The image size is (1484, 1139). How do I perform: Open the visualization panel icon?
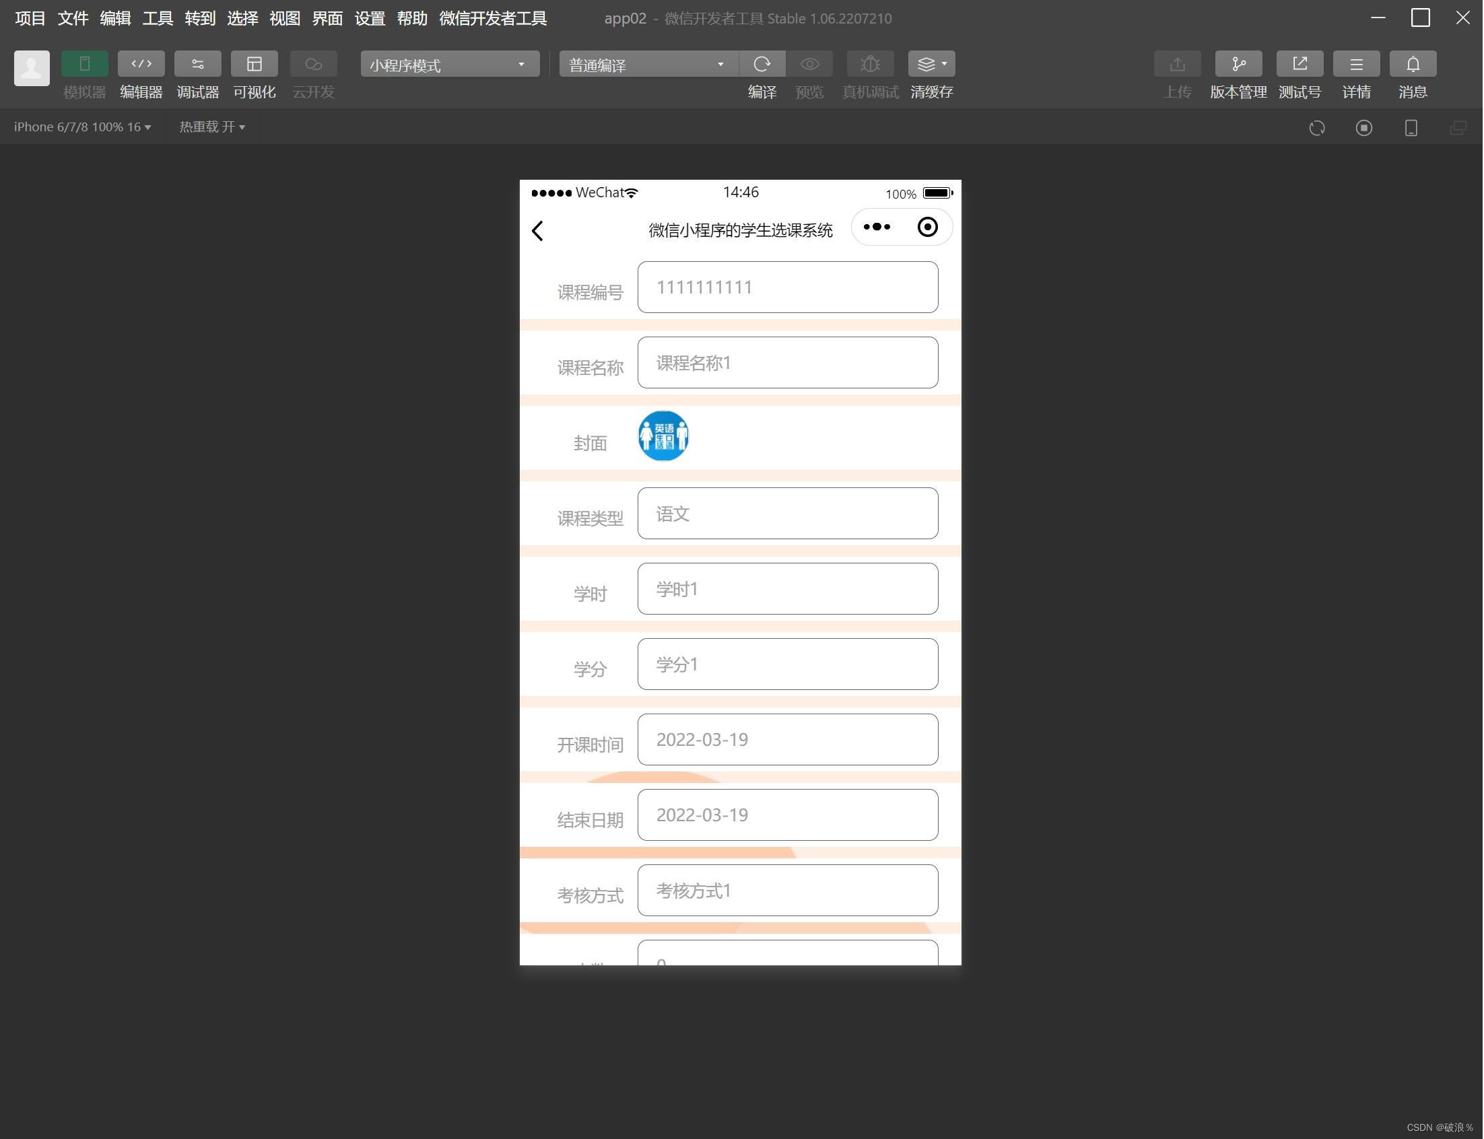[255, 64]
